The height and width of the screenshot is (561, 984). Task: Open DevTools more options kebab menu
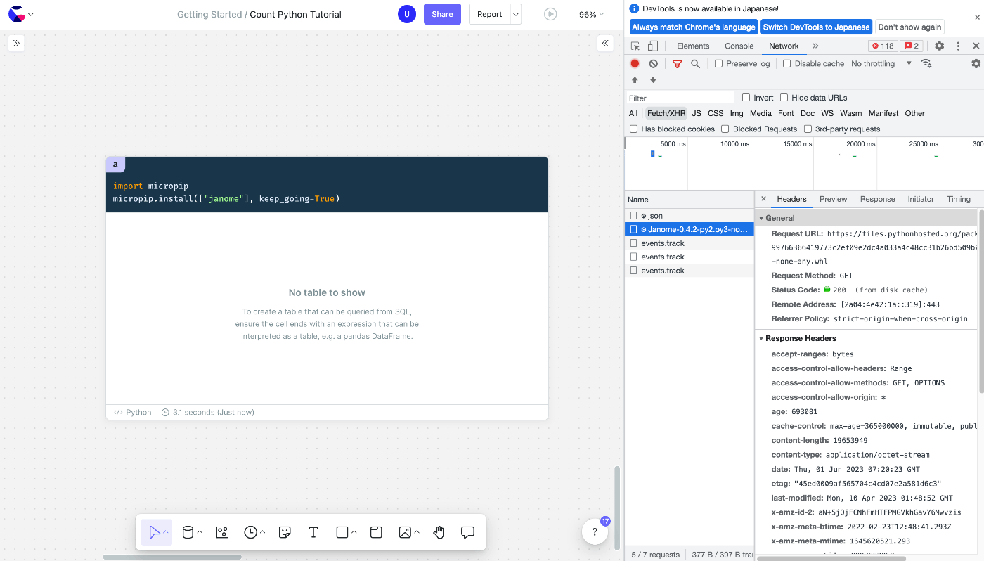tap(957, 46)
